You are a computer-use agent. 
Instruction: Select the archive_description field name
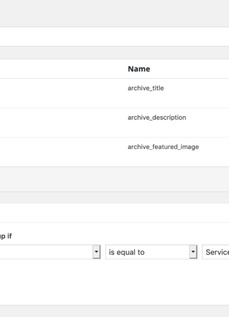pos(157,118)
